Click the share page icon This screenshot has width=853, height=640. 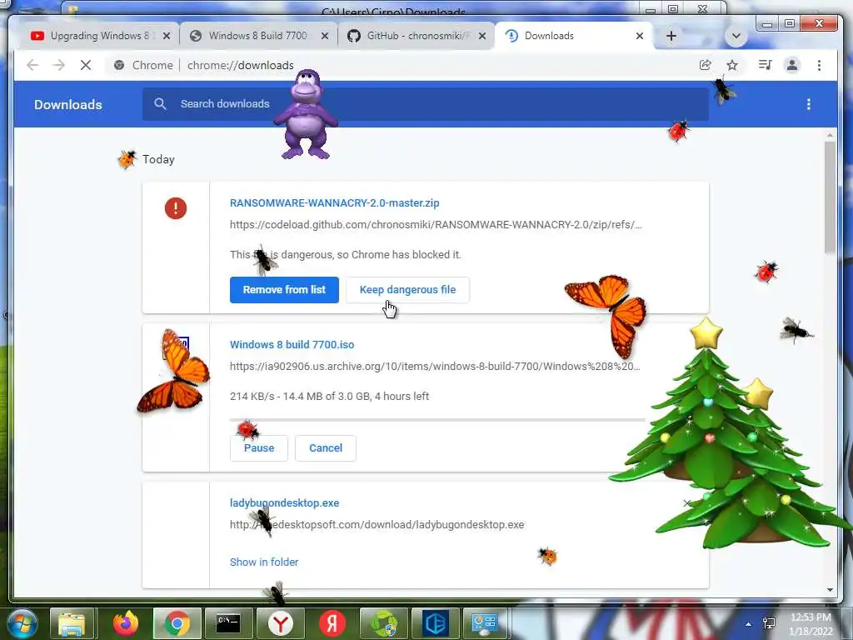[705, 65]
